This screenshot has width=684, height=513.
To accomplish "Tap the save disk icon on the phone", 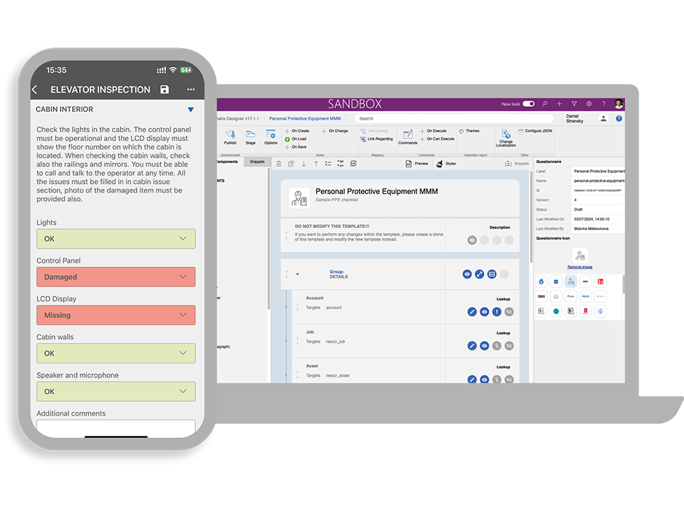I will pyautogui.click(x=165, y=90).
